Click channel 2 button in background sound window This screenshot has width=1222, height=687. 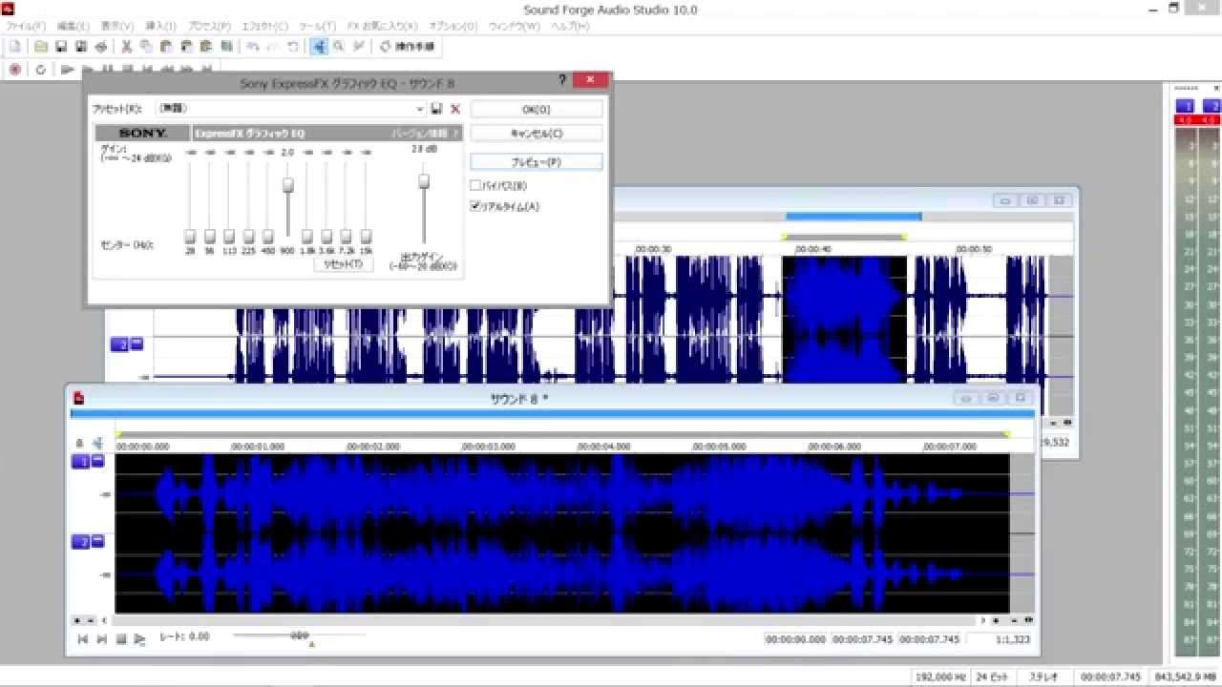pos(119,344)
